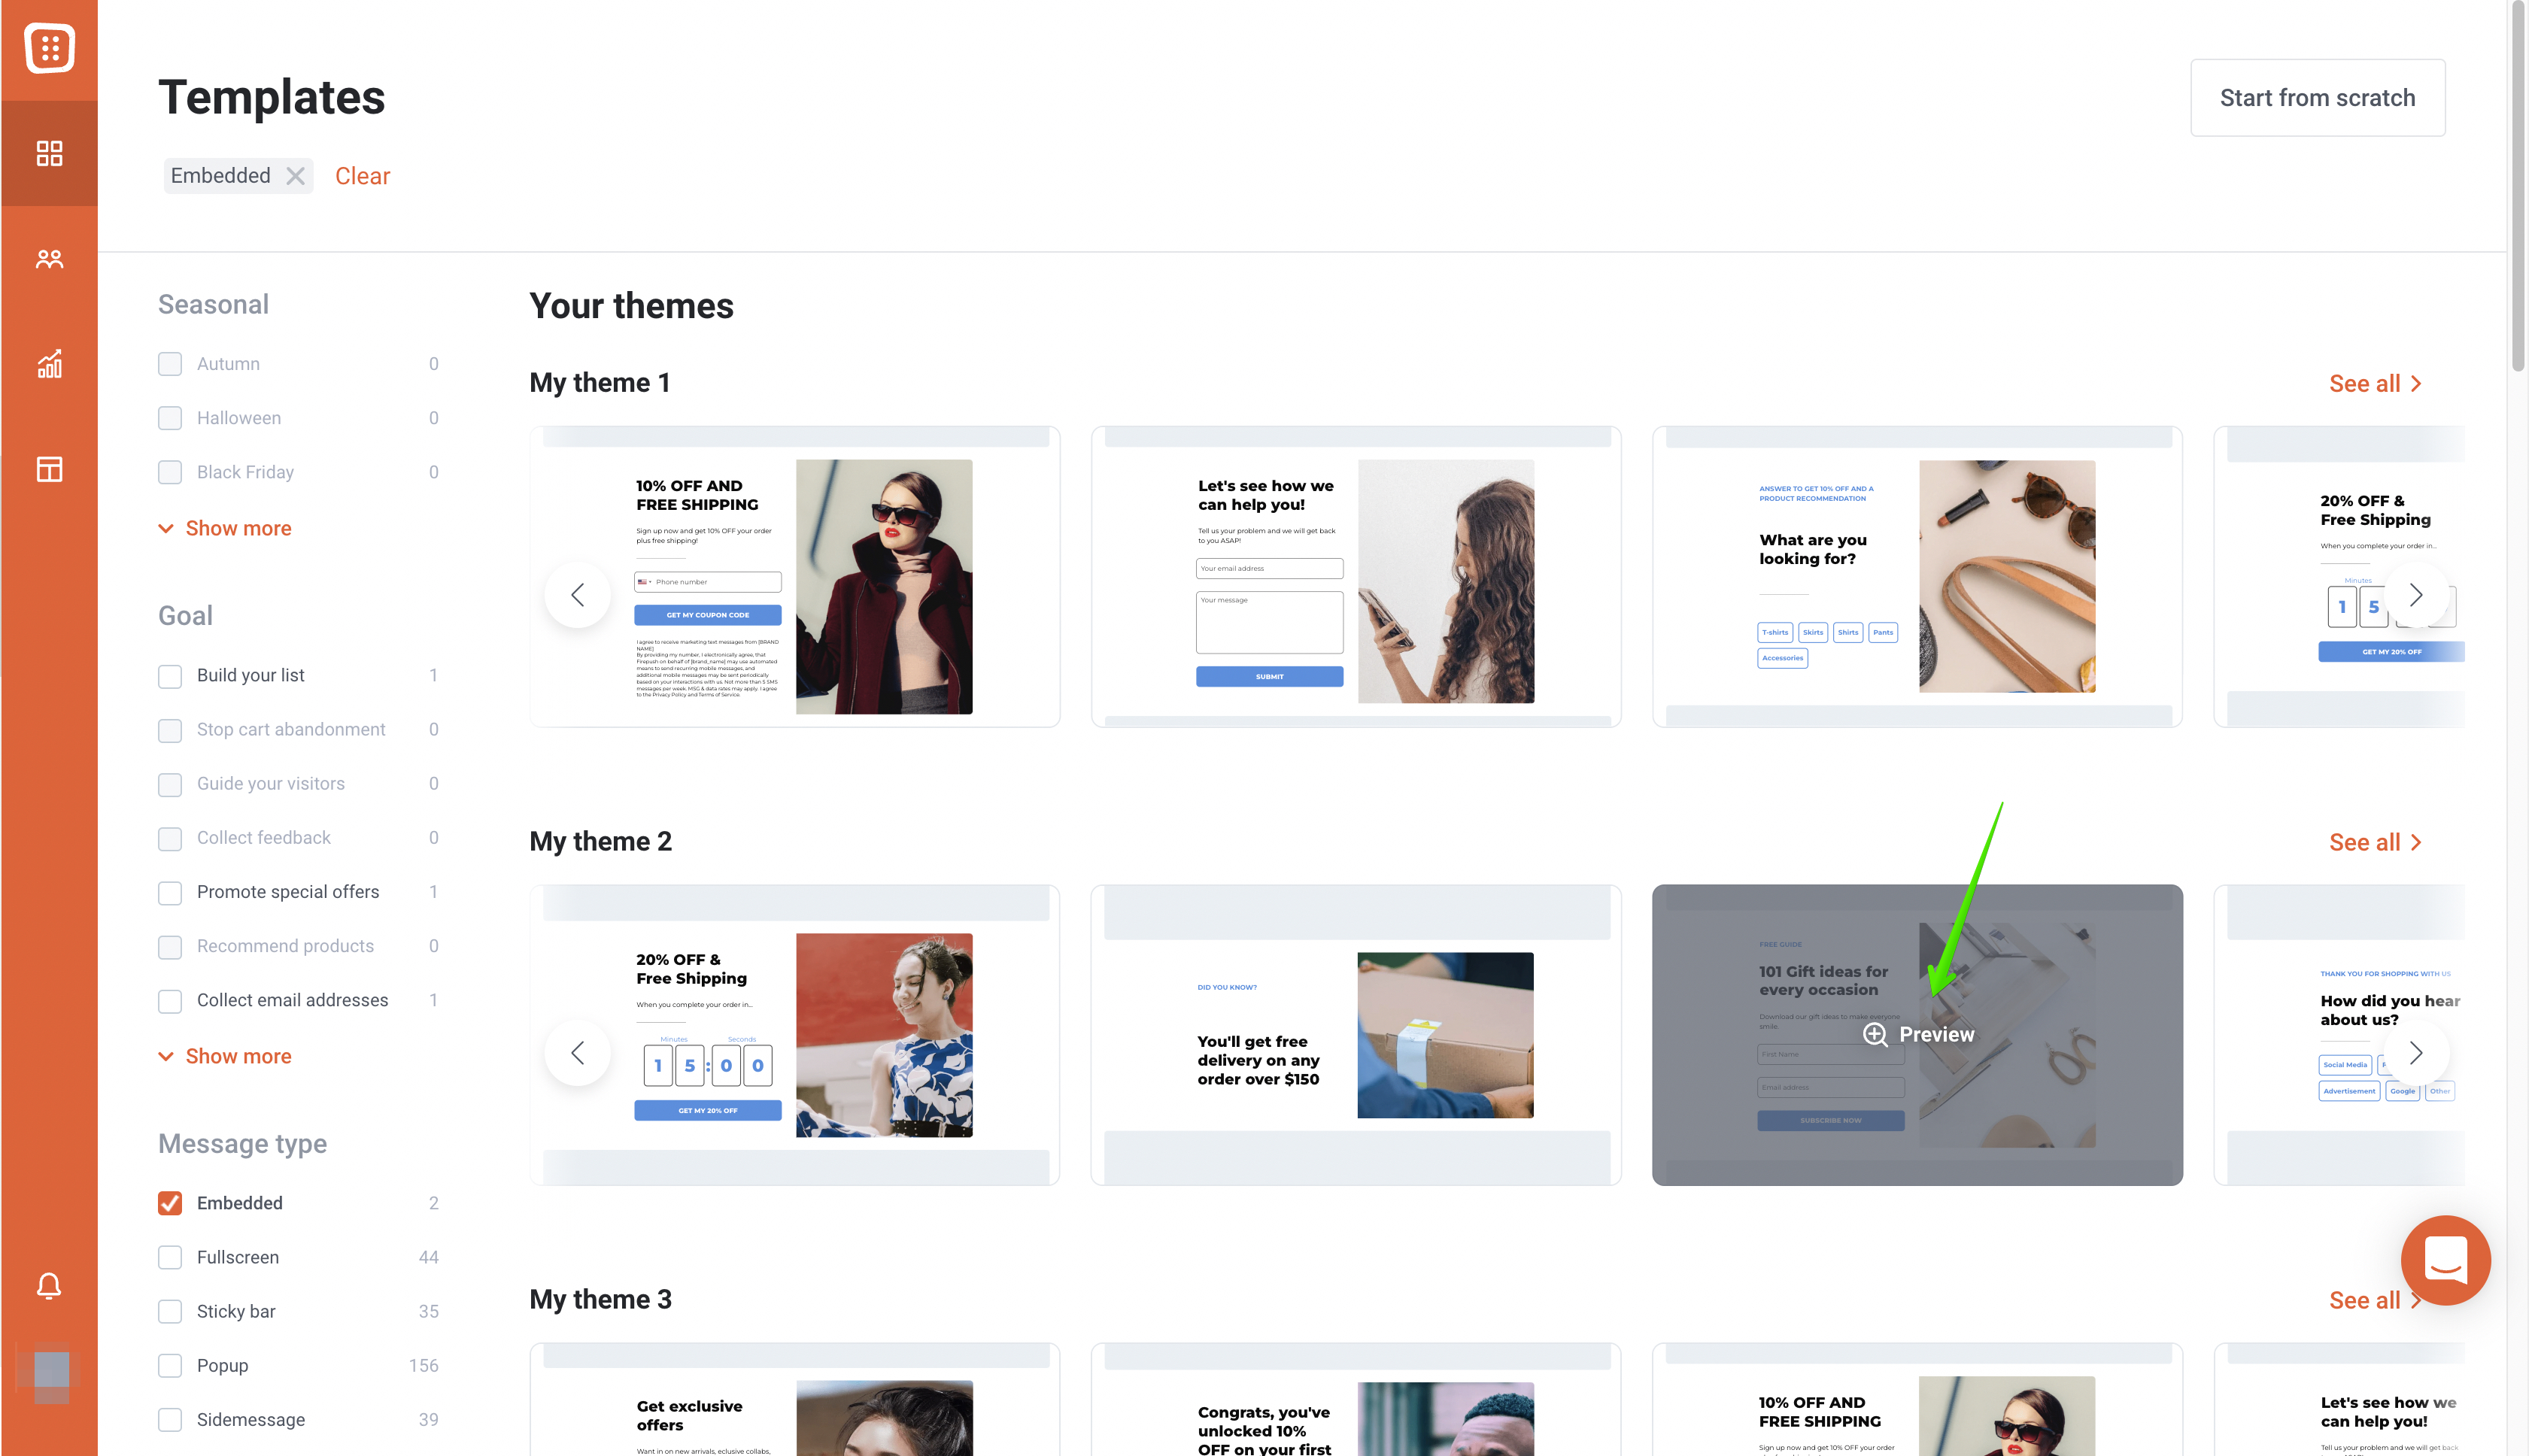Click the Popup count 156
2529x1456 pixels.
pyautogui.click(x=423, y=1365)
